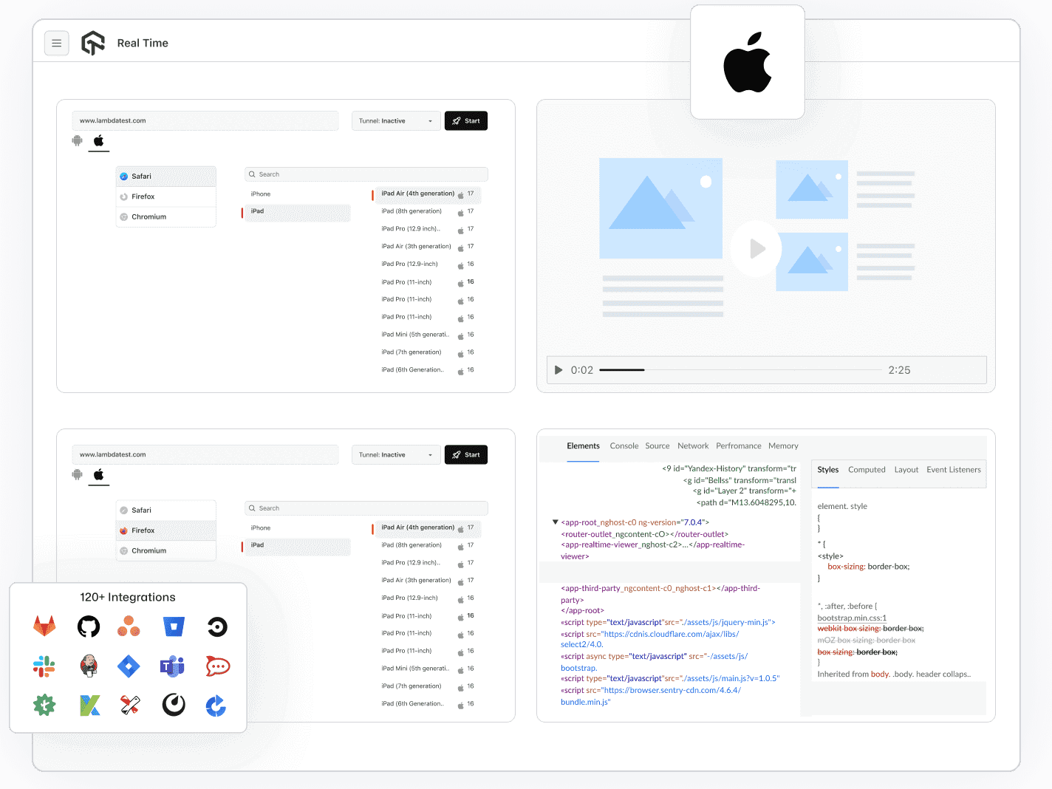Click the red and white crossed-strips integration icon
Image resolution: width=1052 pixels, height=789 pixels.
pos(130,706)
